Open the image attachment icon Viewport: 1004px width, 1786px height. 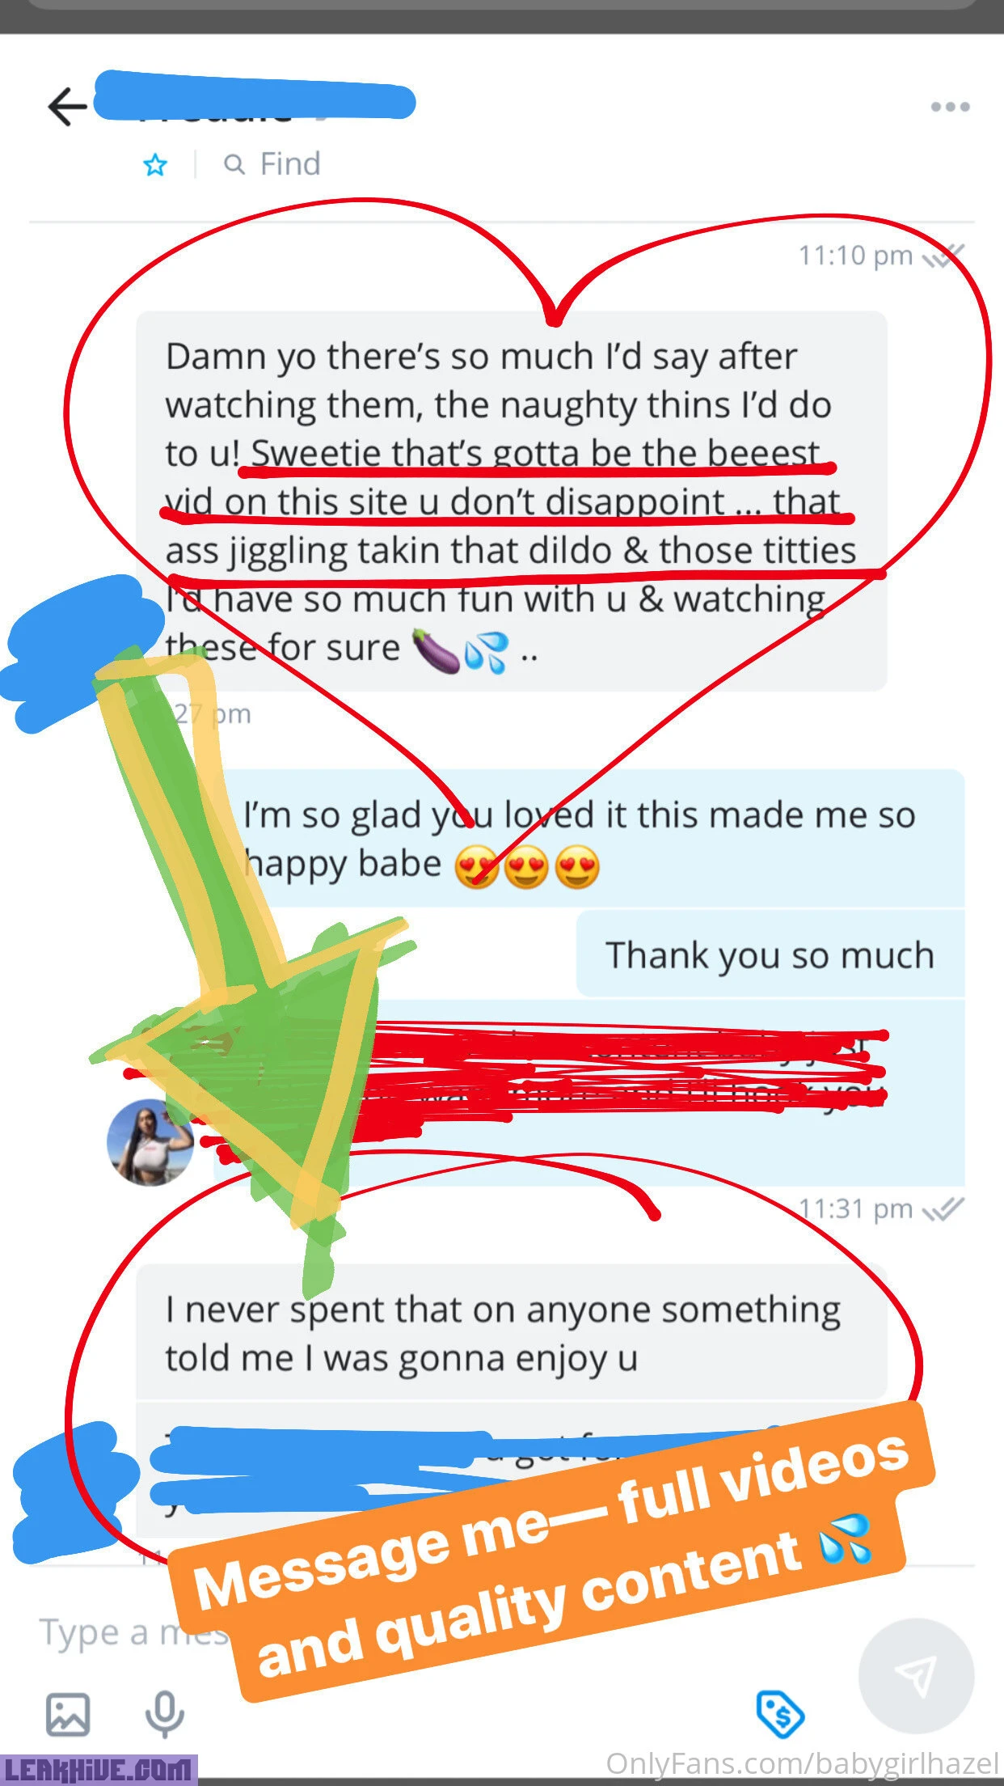[68, 1714]
